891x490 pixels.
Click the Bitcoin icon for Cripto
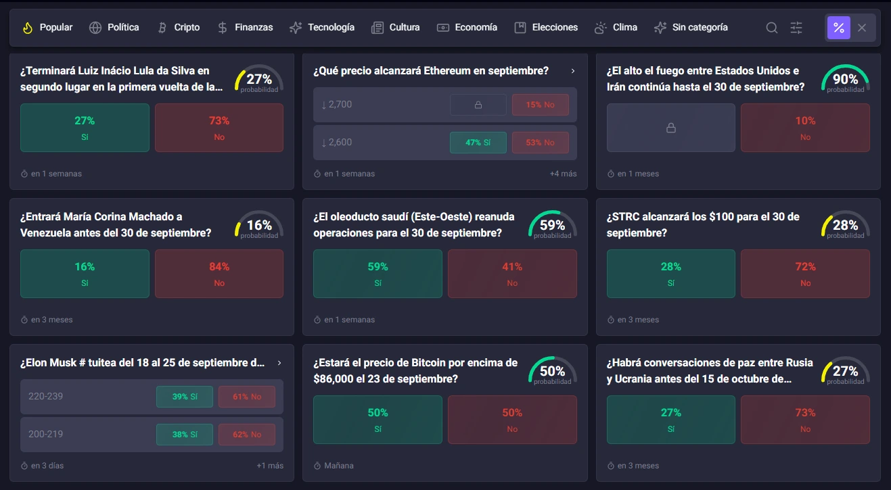pos(162,28)
